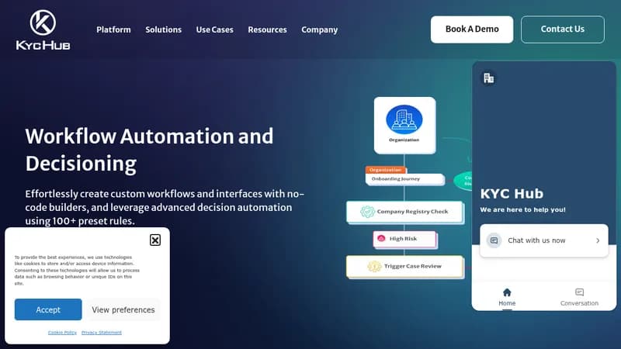
Task: Click the KYC Hub title in chat widget
Action: tap(512, 193)
